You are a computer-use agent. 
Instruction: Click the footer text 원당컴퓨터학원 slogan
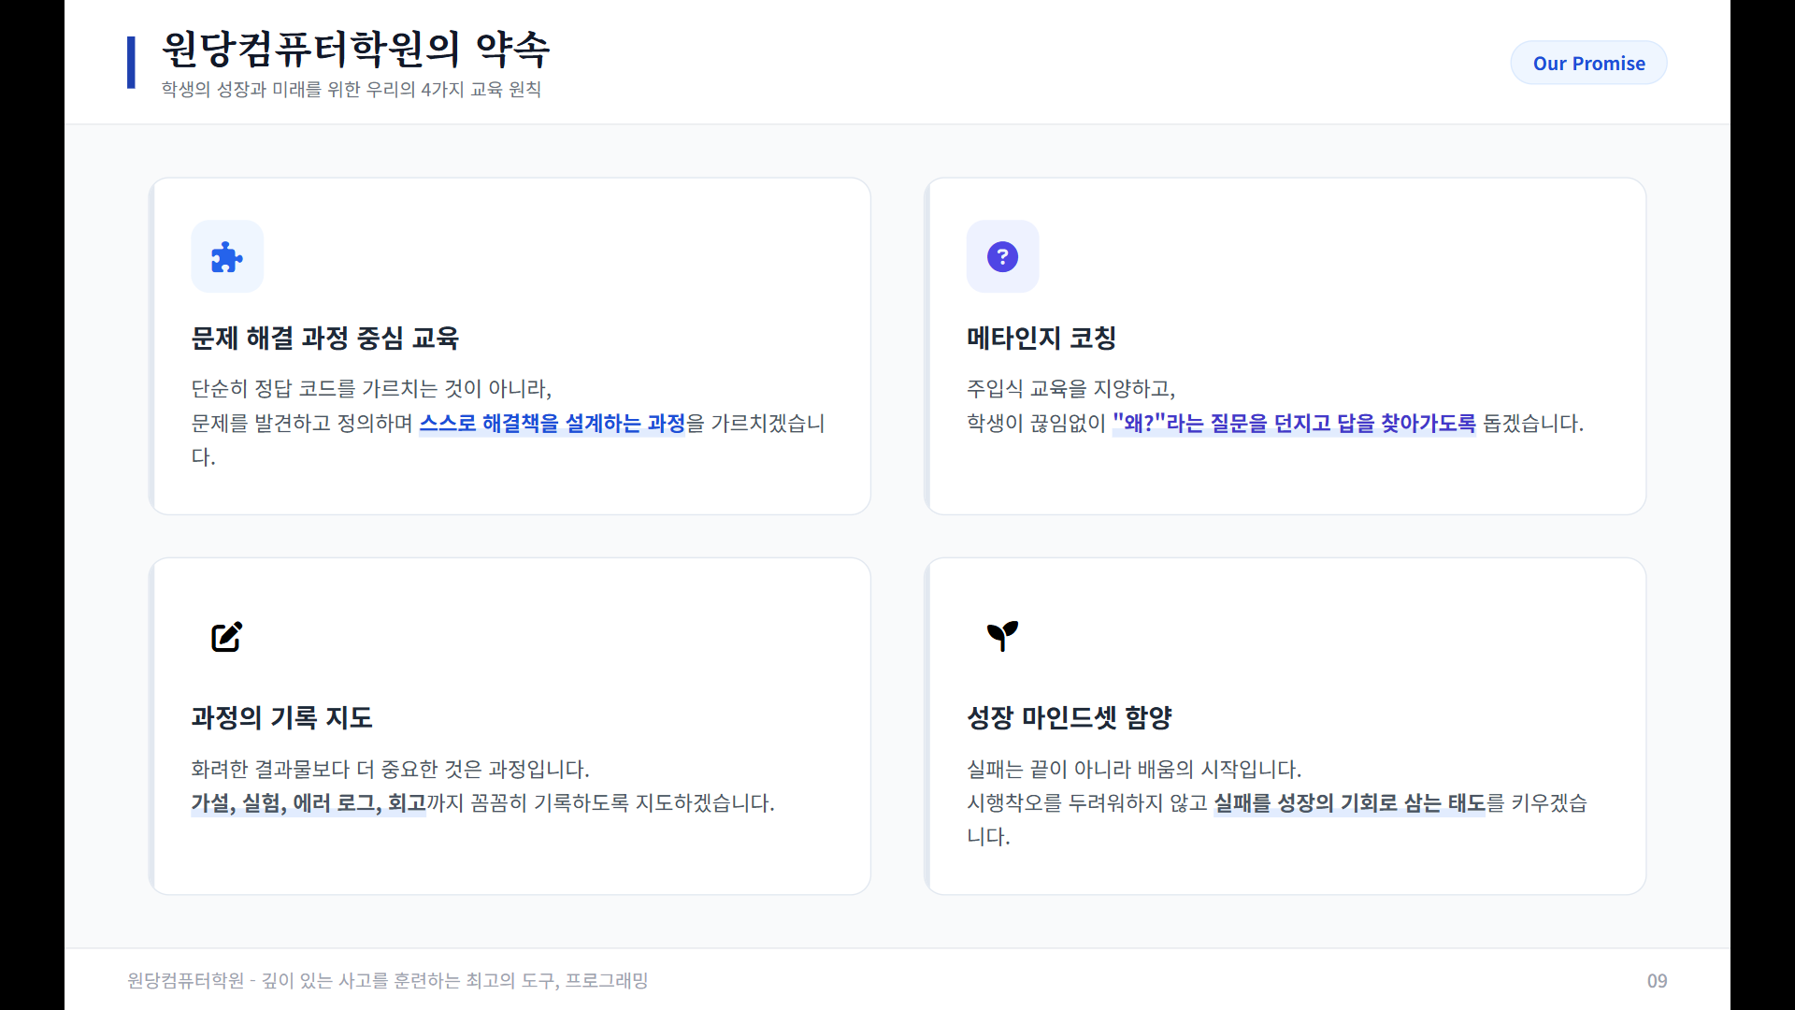coord(387,981)
